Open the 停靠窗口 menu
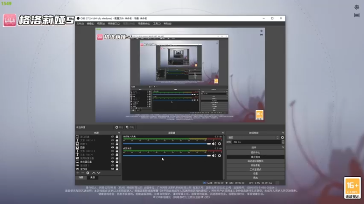Image resolution: width=364 pixels, height=204 pixels. (114, 24)
